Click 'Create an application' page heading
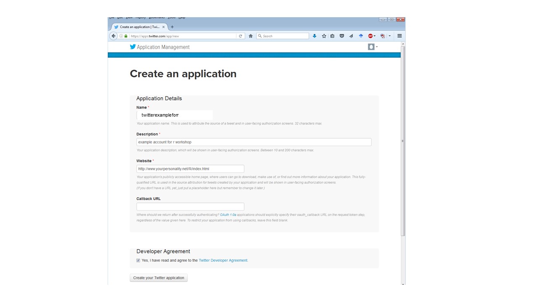Viewport: 538px width, 302px height. tap(183, 74)
